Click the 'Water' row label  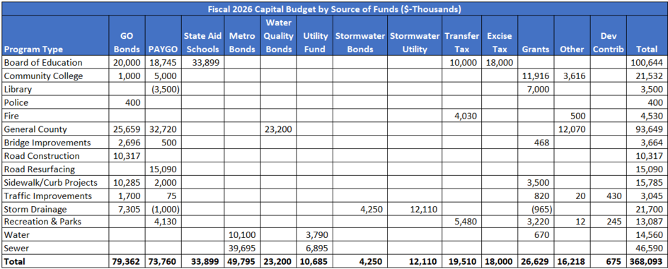pos(16,236)
